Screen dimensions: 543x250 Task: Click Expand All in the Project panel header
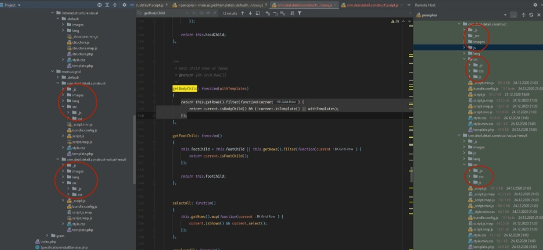pyautogui.click(x=108, y=5)
